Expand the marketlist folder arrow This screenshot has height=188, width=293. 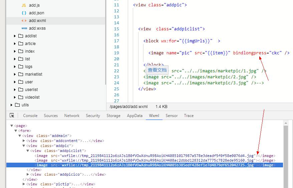pyautogui.click(x=15, y=74)
